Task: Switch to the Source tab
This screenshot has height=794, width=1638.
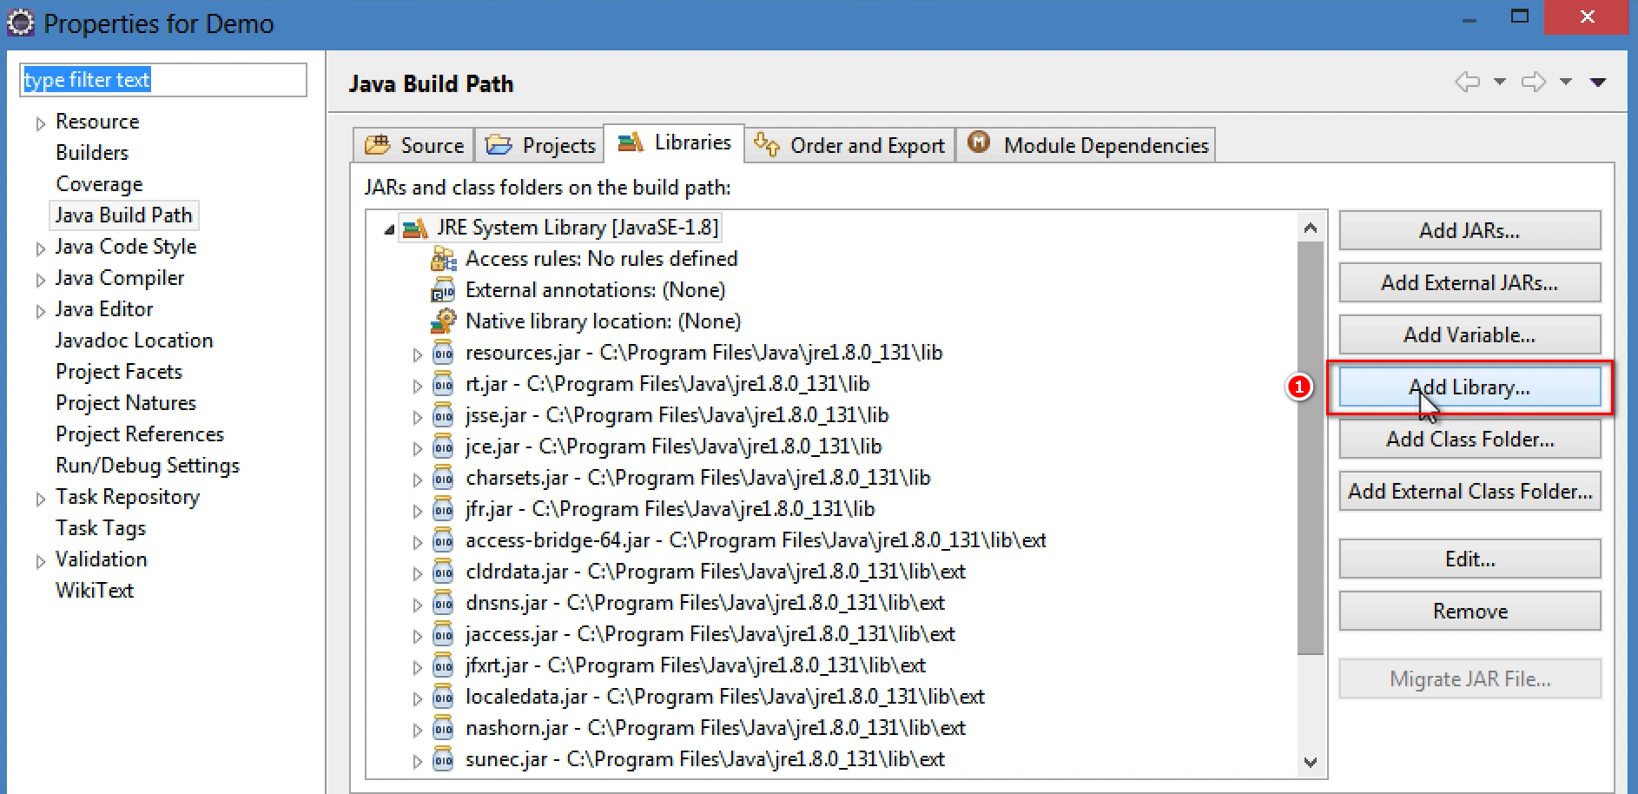Action: (x=414, y=145)
